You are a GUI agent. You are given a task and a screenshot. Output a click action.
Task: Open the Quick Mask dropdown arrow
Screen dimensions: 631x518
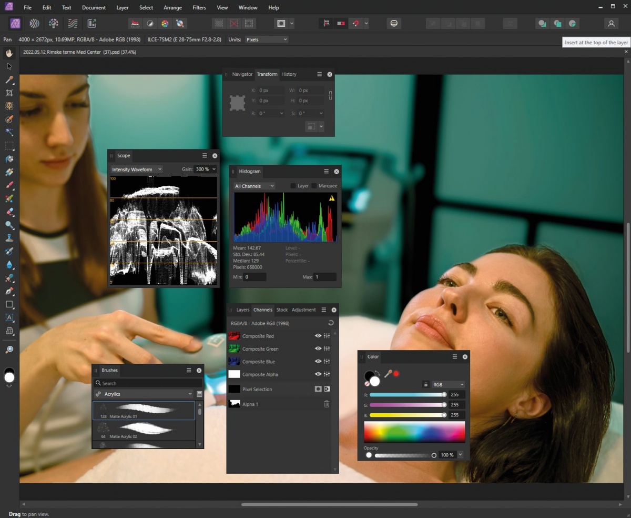tap(292, 23)
